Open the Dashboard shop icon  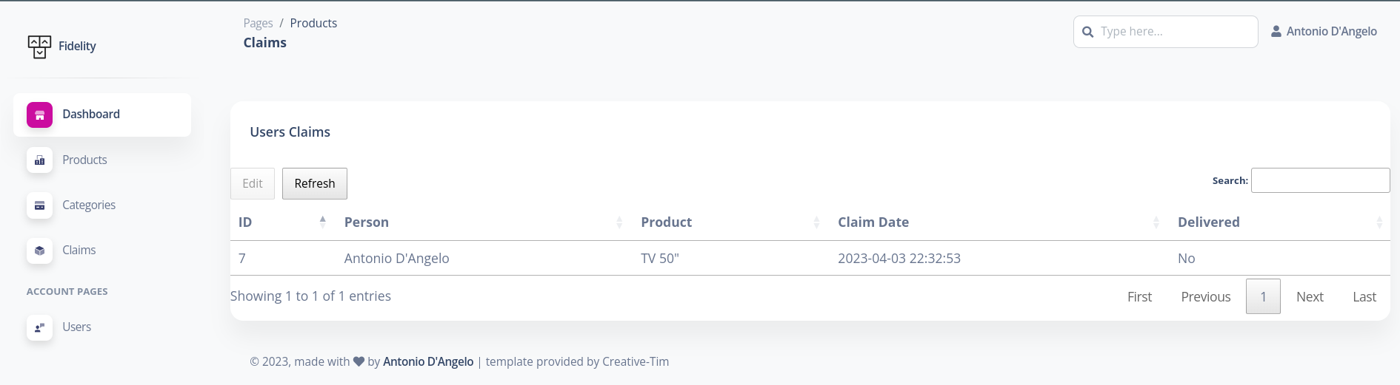[x=39, y=115]
